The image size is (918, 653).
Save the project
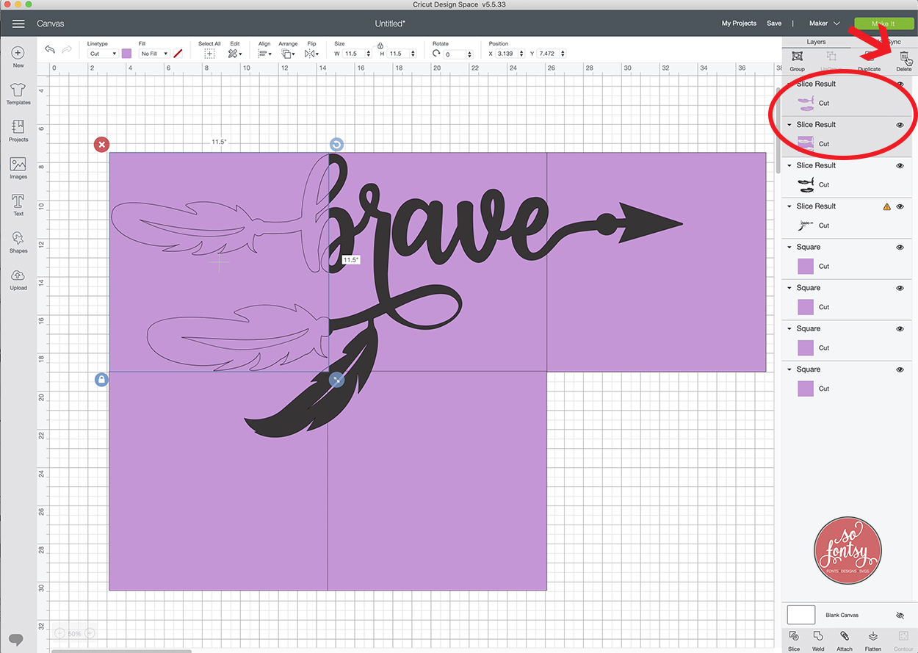774,24
